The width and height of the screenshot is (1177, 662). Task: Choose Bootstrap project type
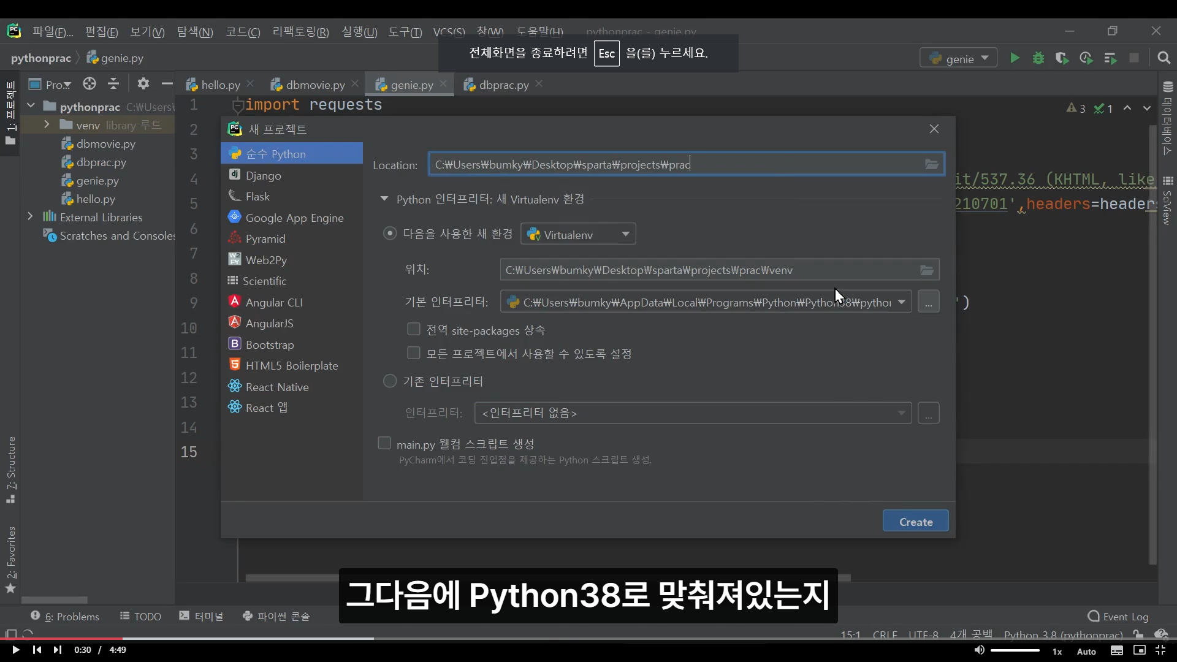pos(292,344)
